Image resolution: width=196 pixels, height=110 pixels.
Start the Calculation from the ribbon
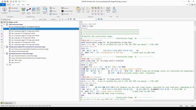tap(4, 10)
